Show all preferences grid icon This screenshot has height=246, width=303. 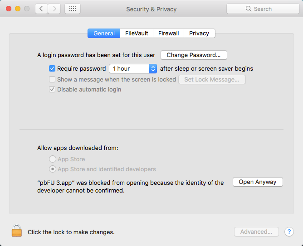click(73, 9)
